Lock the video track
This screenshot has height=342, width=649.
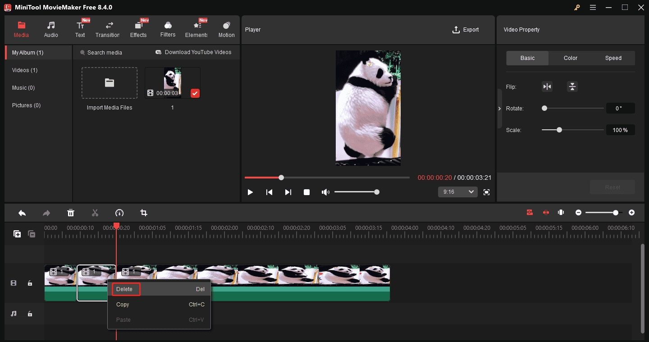click(30, 283)
